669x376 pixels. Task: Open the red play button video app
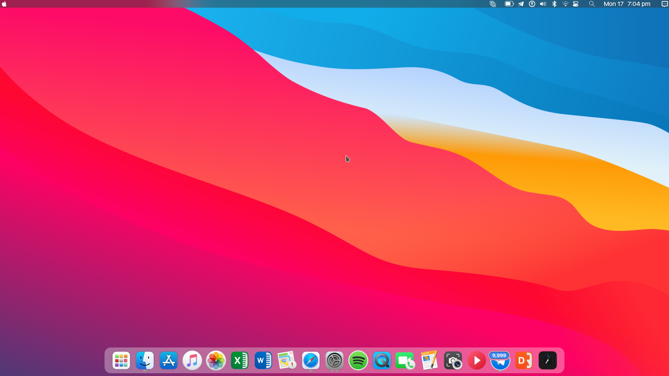click(477, 360)
